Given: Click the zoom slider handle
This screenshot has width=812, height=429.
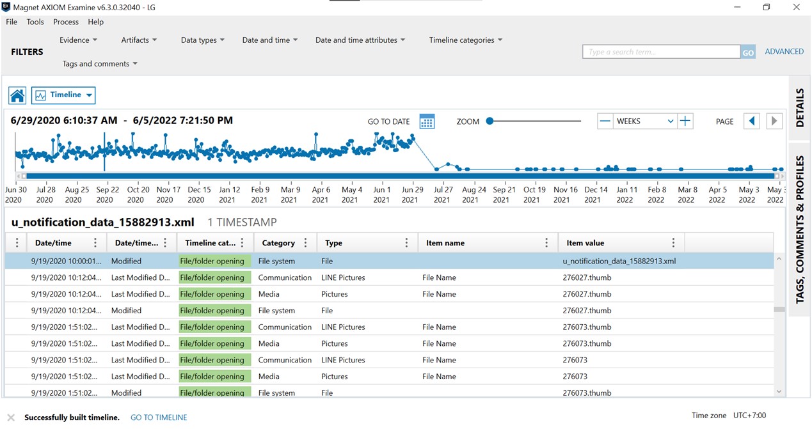Looking at the screenshot, I should pos(489,121).
